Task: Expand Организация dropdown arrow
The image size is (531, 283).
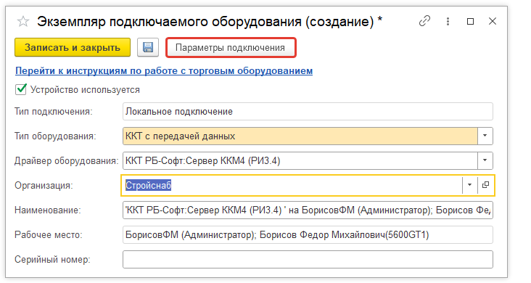Action: (x=470, y=185)
